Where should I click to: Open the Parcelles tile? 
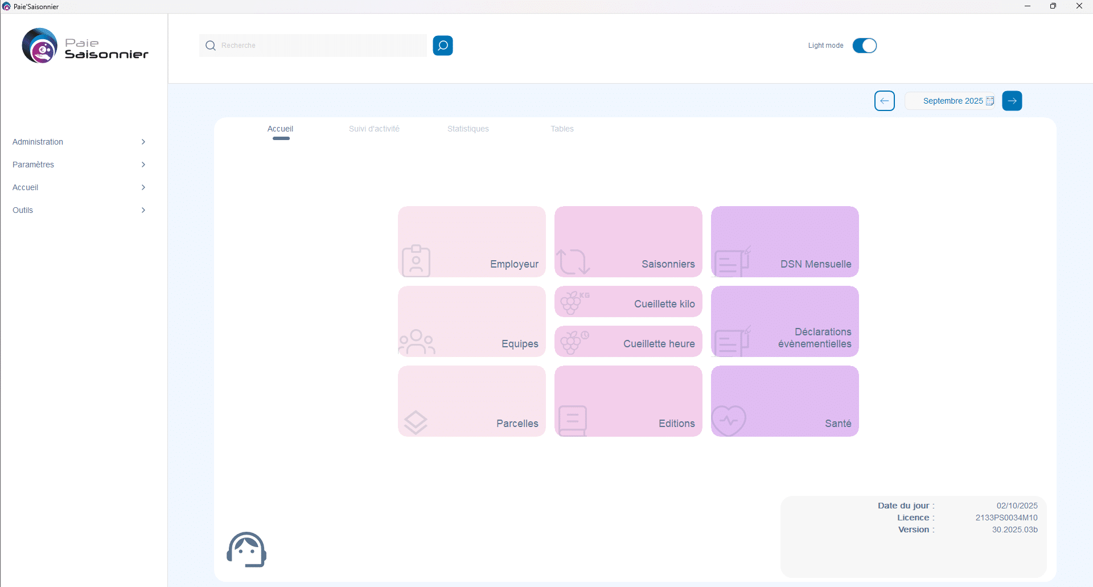click(471, 401)
